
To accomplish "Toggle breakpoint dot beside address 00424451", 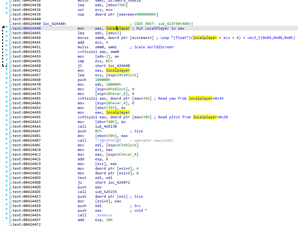I will (7, 45).
